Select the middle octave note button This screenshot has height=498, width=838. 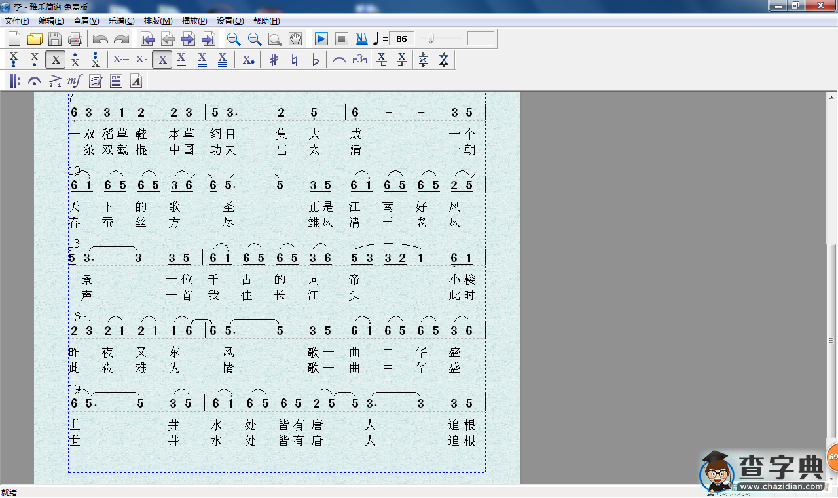[x=55, y=60]
